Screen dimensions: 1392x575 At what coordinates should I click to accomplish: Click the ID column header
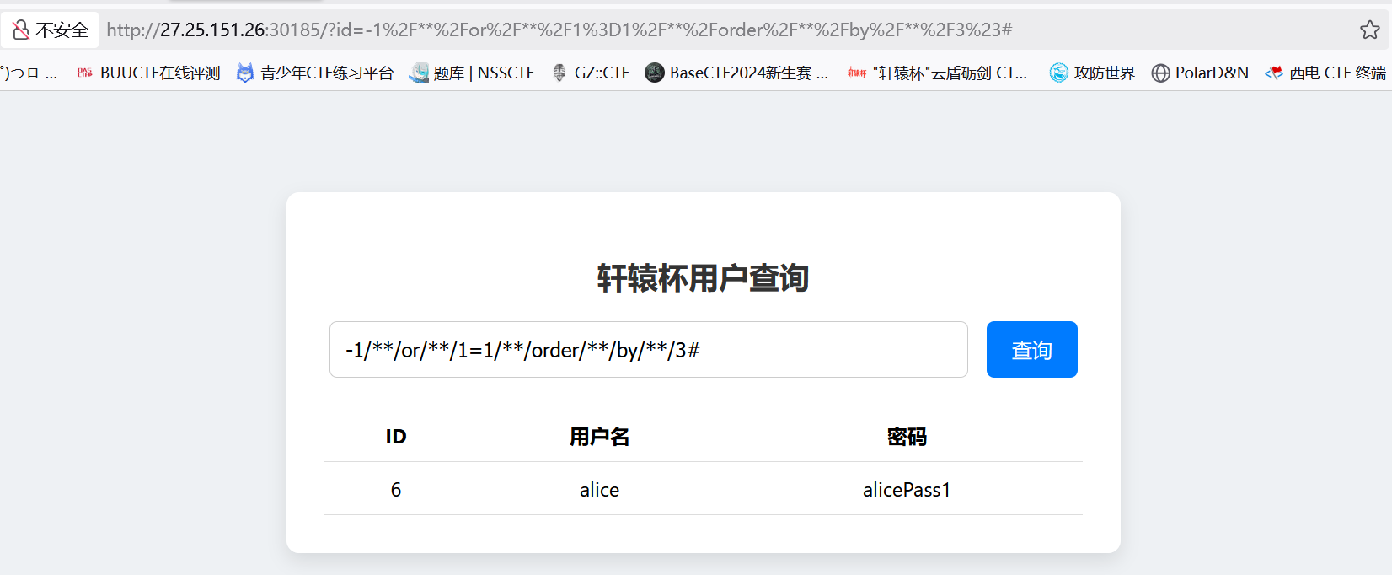coord(396,437)
